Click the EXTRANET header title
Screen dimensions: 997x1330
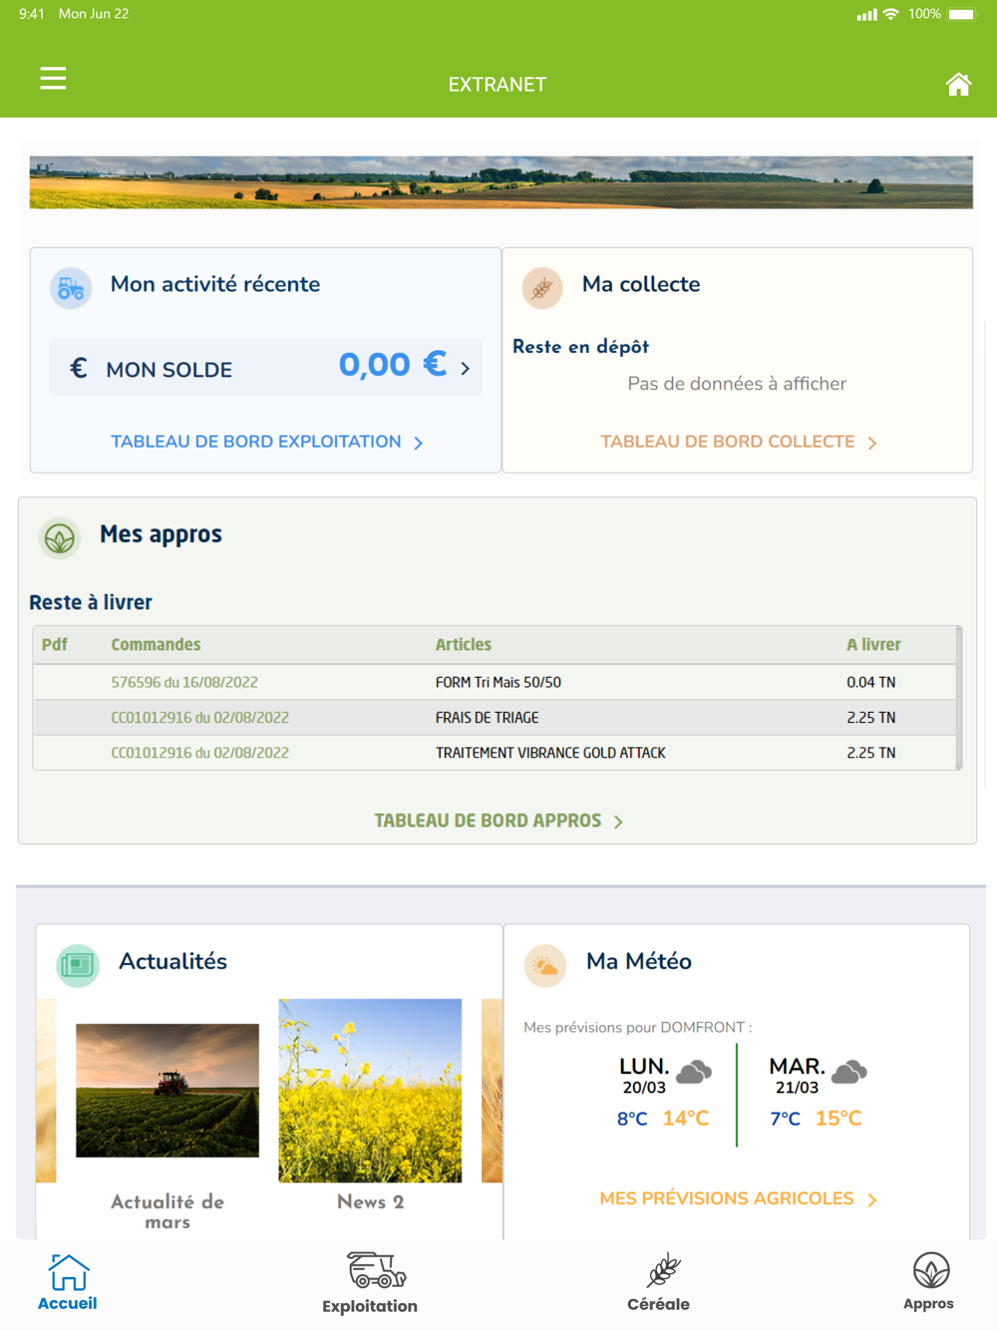(498, 85)
